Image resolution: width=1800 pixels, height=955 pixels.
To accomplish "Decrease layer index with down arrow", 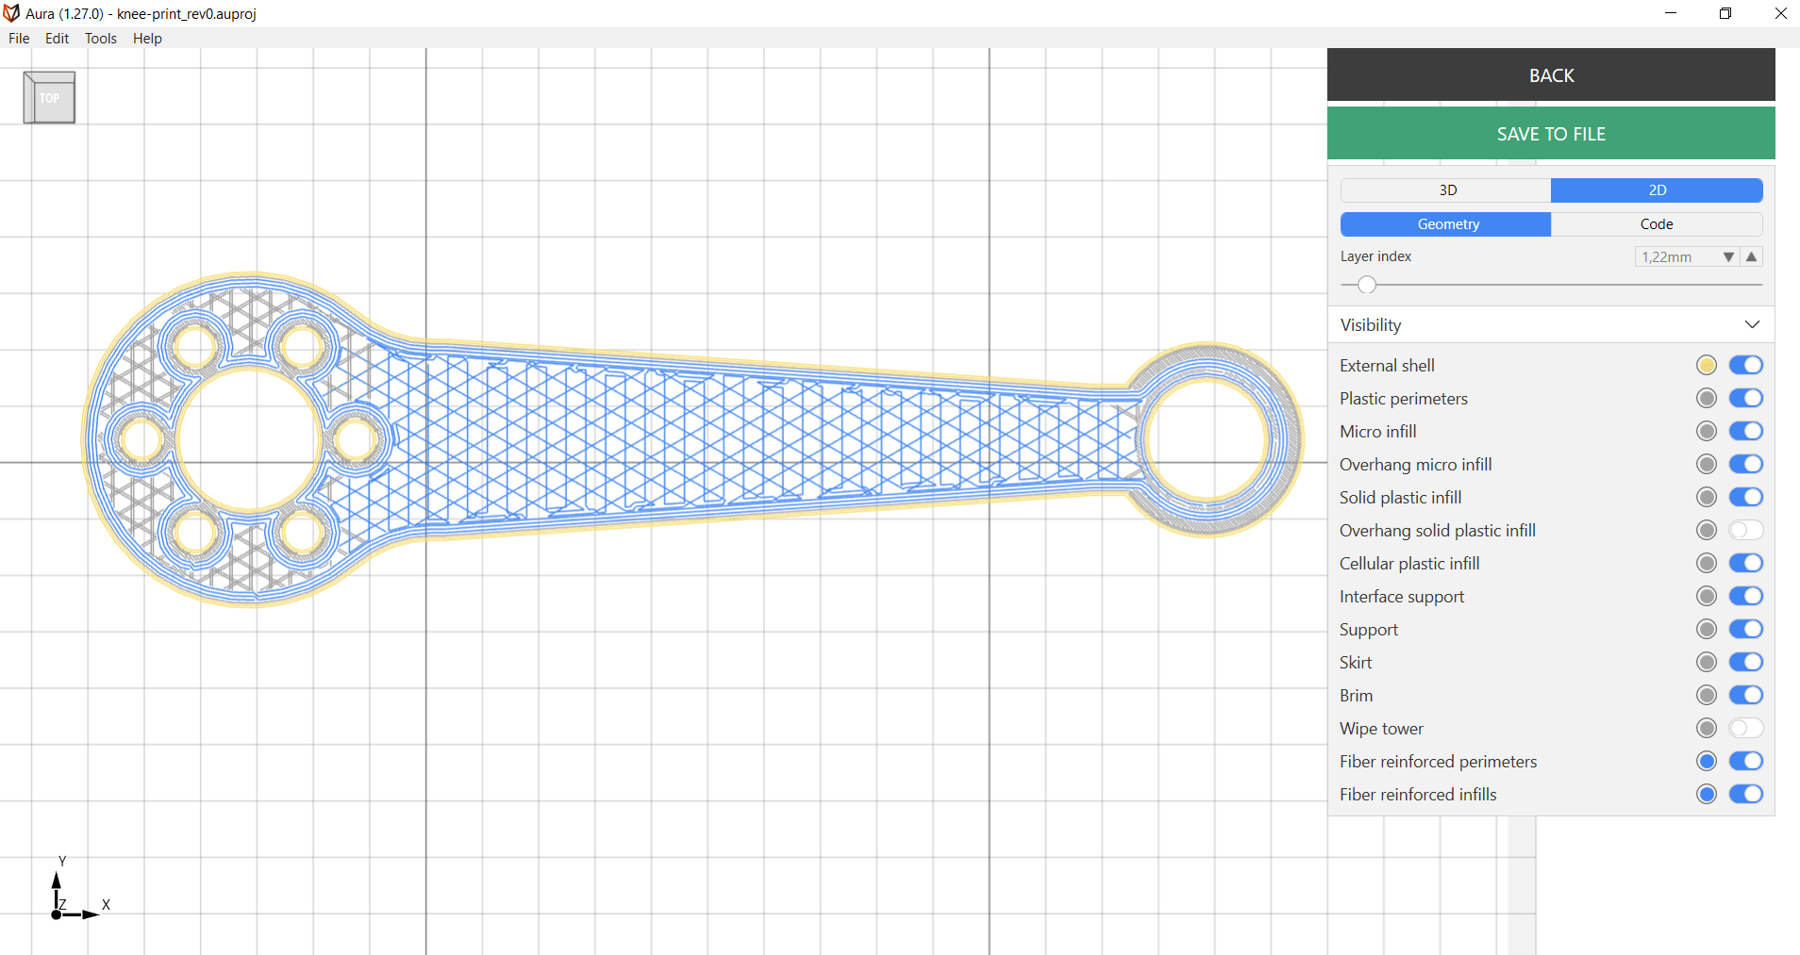I will (x=1728, y=256).
